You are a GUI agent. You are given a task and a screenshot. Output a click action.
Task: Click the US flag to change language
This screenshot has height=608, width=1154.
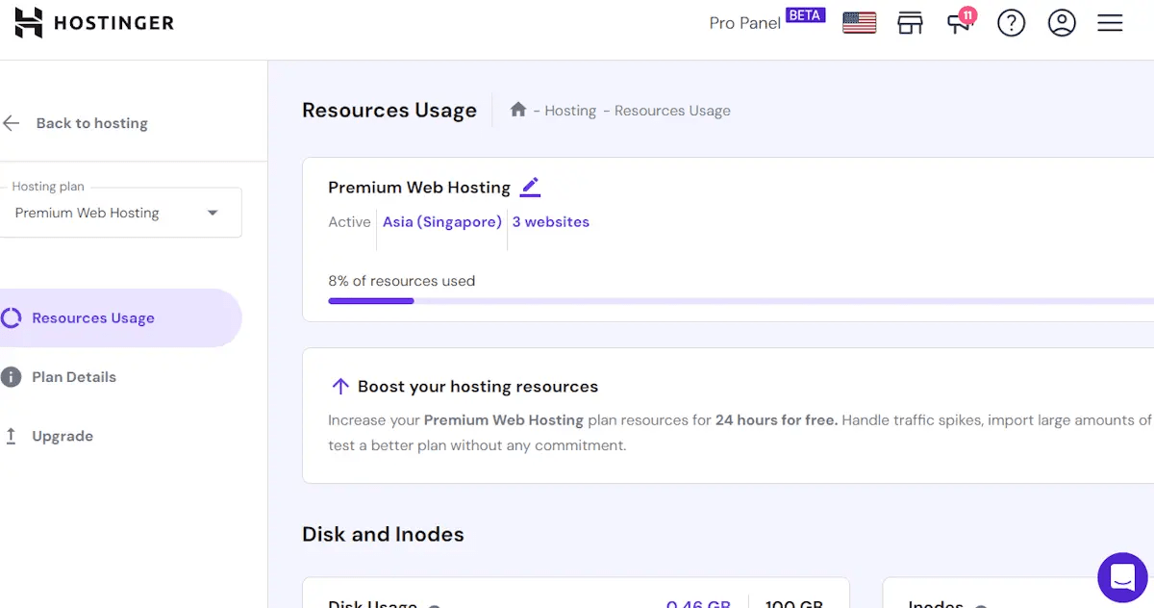[858, 22]
